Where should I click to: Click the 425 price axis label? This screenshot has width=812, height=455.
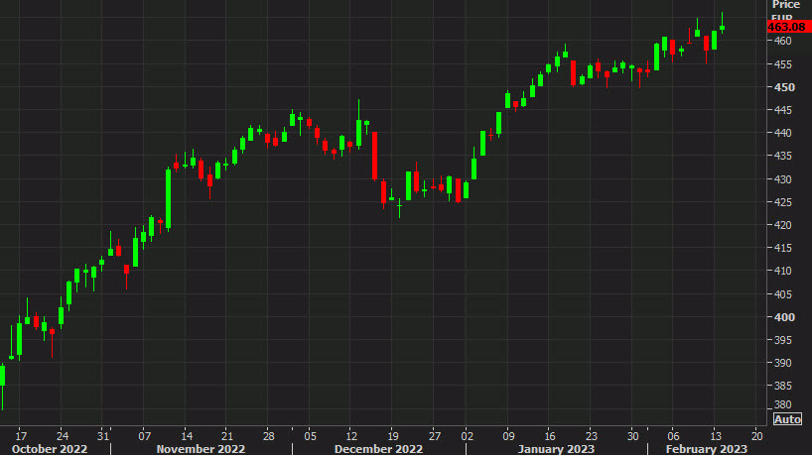pos(783,202)
